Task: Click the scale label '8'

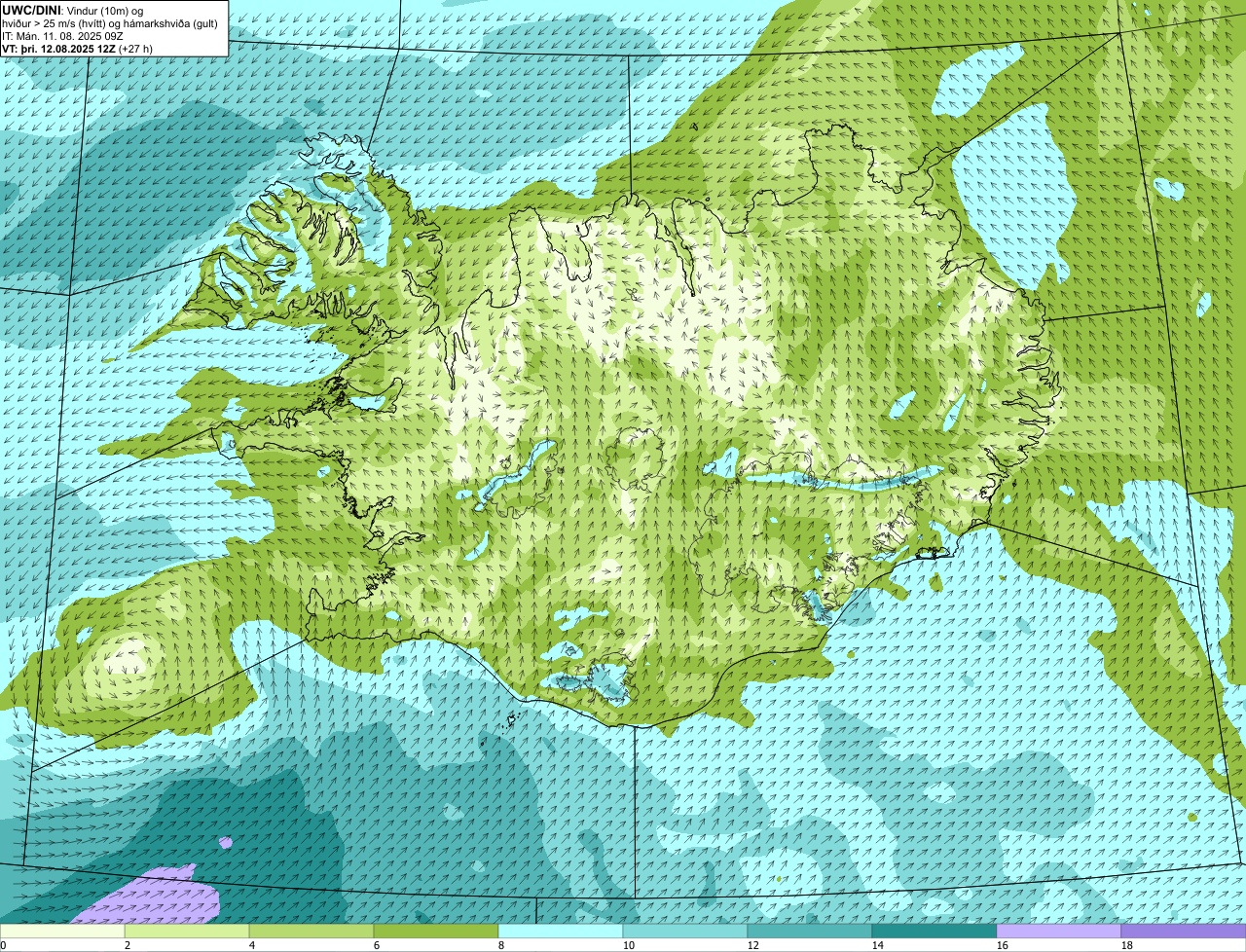Action: pos(500,945)
